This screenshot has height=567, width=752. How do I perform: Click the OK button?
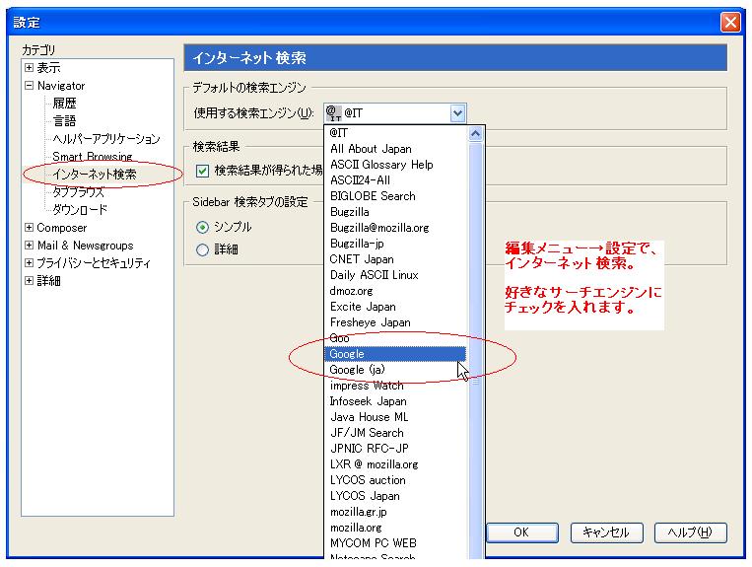pyautogui.click(x=522, y=532)
